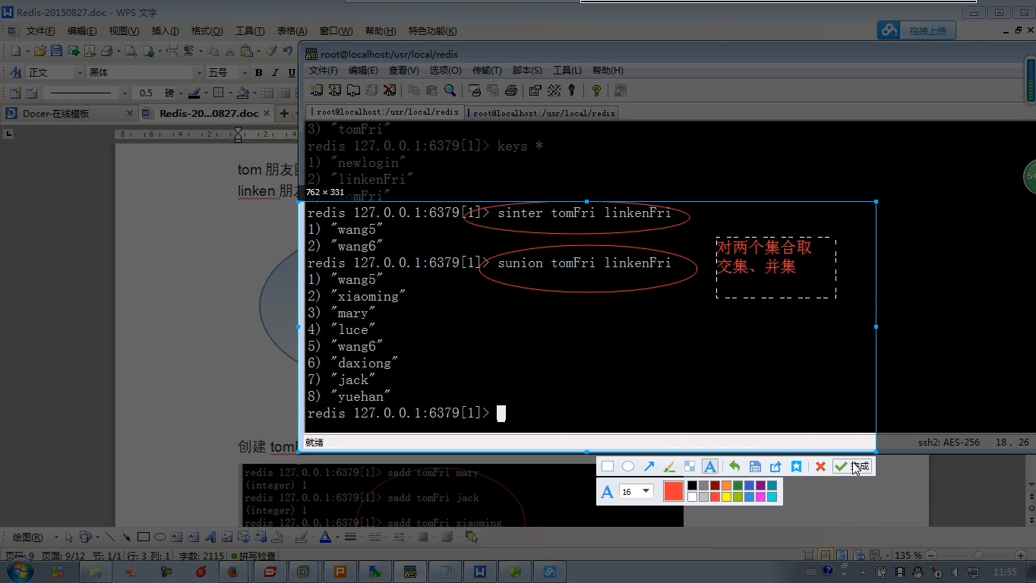Open WPS 插入(I) menu
This screenshot has width=1036, height=583.
click(x=165, y=31)
